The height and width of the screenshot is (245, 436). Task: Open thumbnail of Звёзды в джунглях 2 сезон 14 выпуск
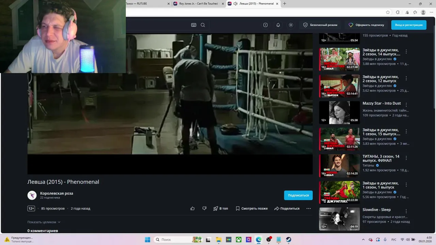click(339, 59)
